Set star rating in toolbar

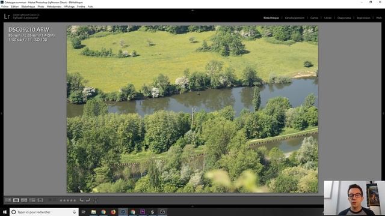[68, 200]
